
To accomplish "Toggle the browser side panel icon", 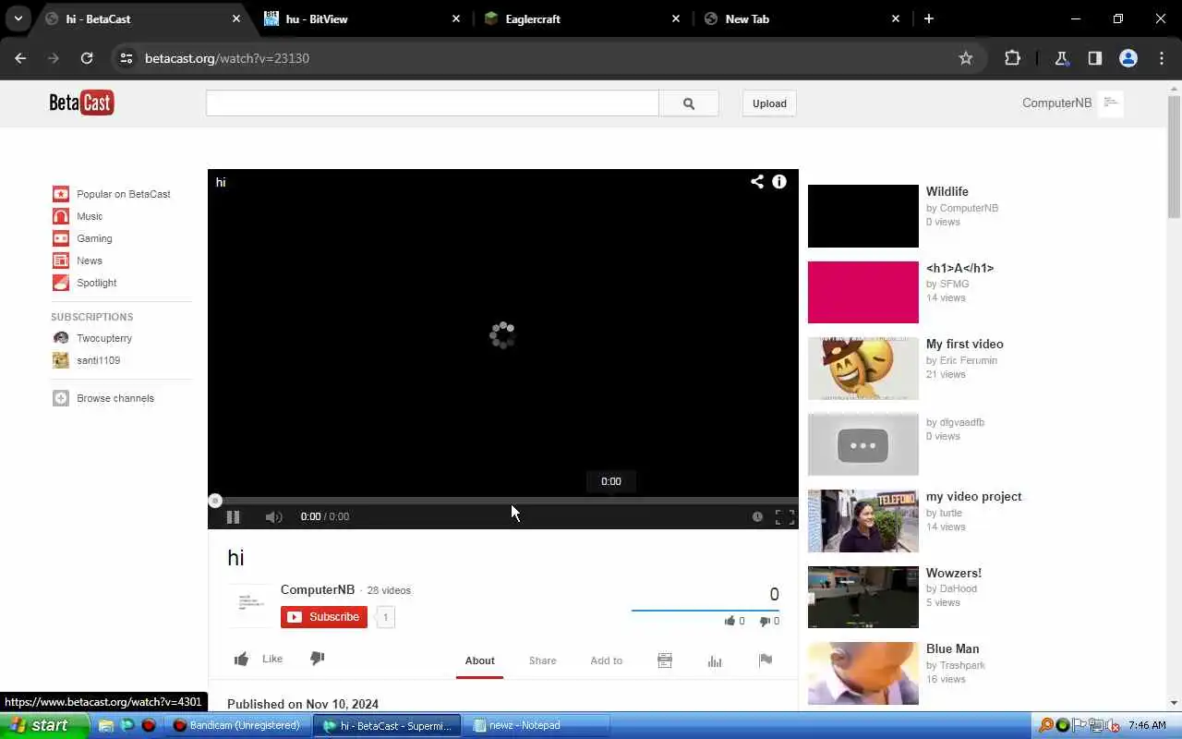I will (x=1095, y=58).
